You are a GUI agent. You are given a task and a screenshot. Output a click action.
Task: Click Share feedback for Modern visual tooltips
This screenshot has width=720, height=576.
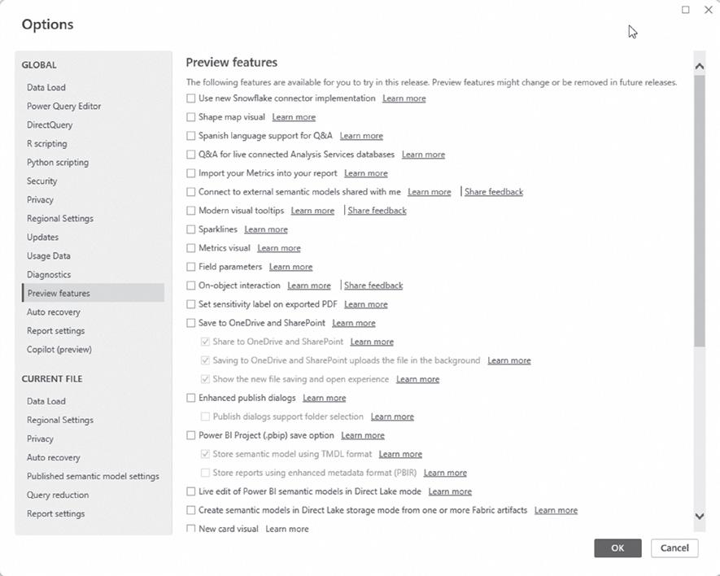(x=377, y=211)
